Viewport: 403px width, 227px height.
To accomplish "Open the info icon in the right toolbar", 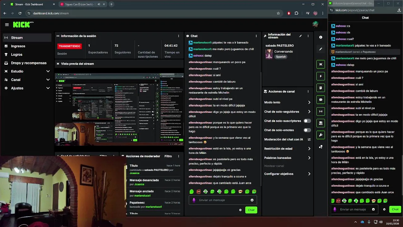I will 321,37.
